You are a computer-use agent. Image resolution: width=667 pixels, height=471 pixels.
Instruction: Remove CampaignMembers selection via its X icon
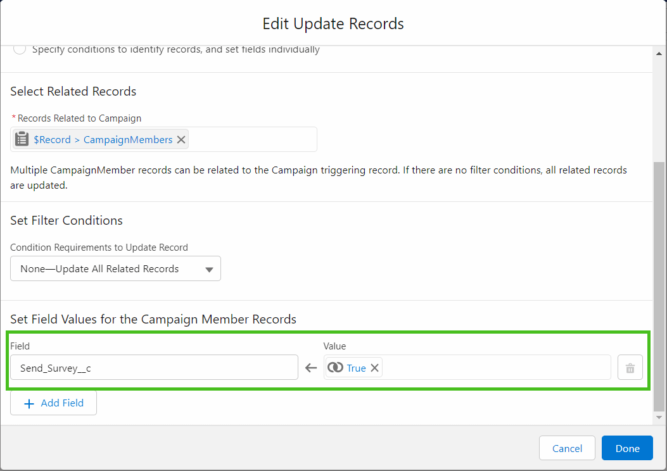point(181,139)
